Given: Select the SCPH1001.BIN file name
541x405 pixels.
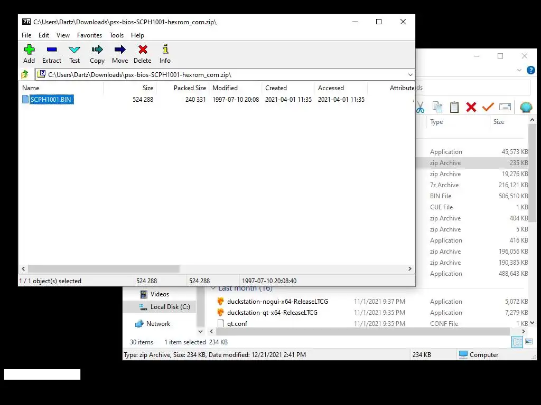Looking at the screenshot, I should pos(51,100).
